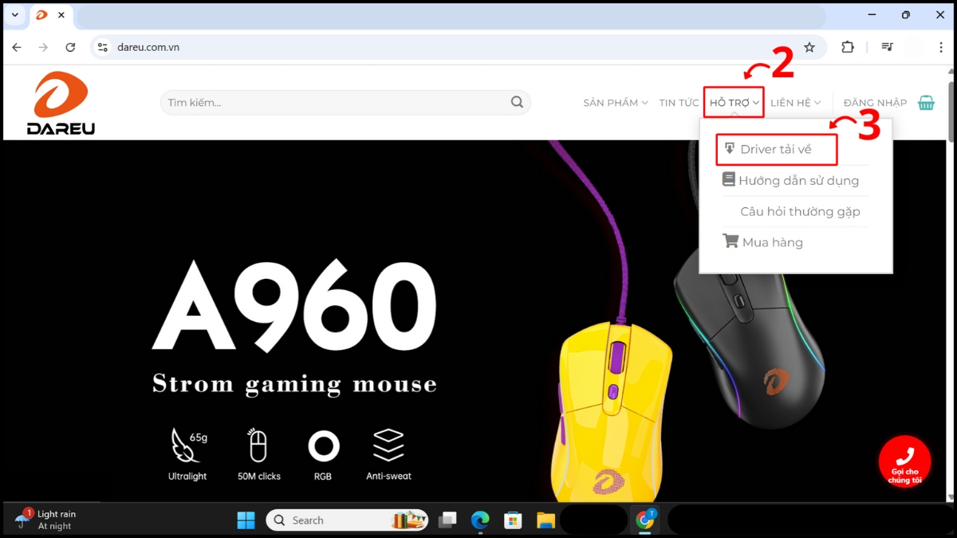This screenshot has height=538, width=957.
Task: Click the Hướng dẫn sử dụng book icon
Action: click(728, 180)
